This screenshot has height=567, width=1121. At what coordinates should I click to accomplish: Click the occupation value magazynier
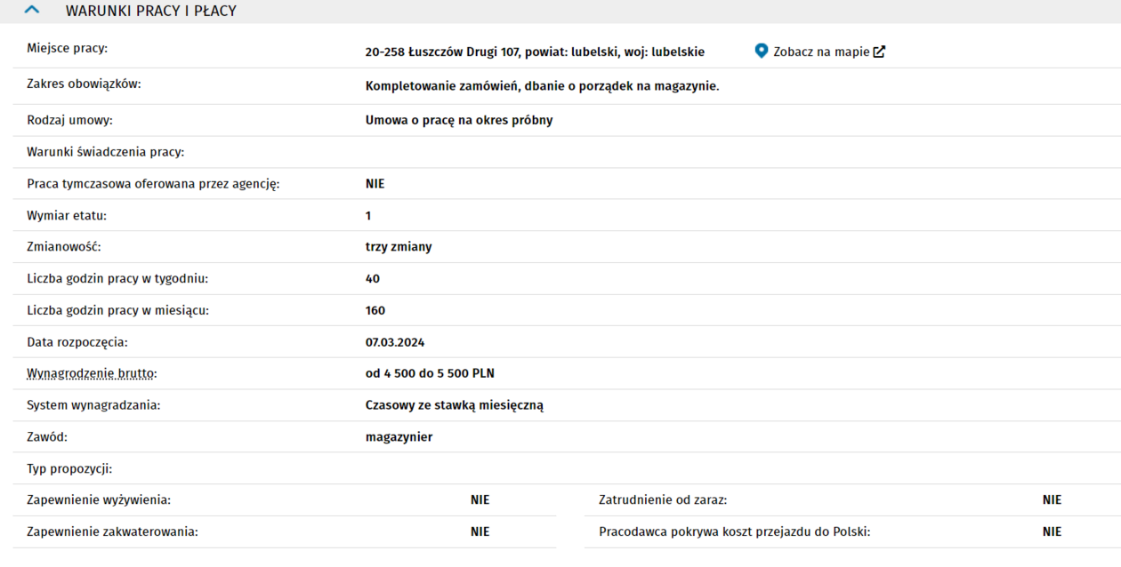(x=399, y=437)
